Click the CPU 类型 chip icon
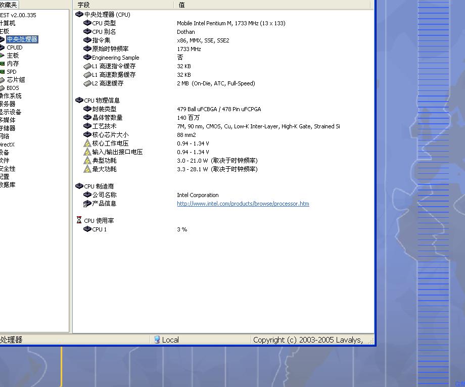The image size is (465, 387). coord(87,23)
